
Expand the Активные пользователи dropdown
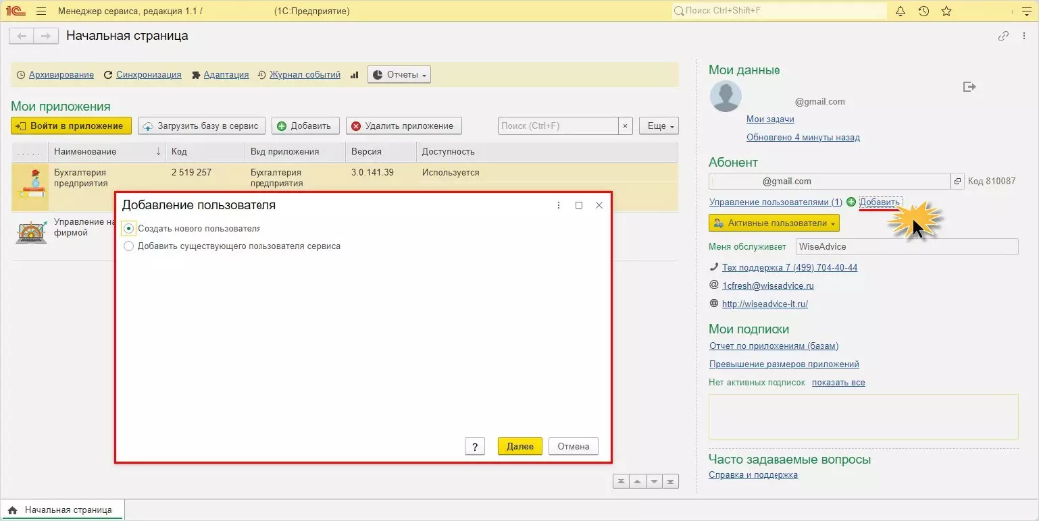pyautogui.click(x=774, y=223)
